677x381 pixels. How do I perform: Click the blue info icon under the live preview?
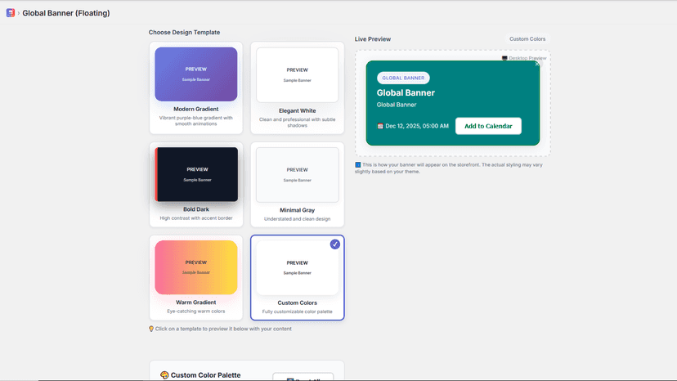pos(357,164)
